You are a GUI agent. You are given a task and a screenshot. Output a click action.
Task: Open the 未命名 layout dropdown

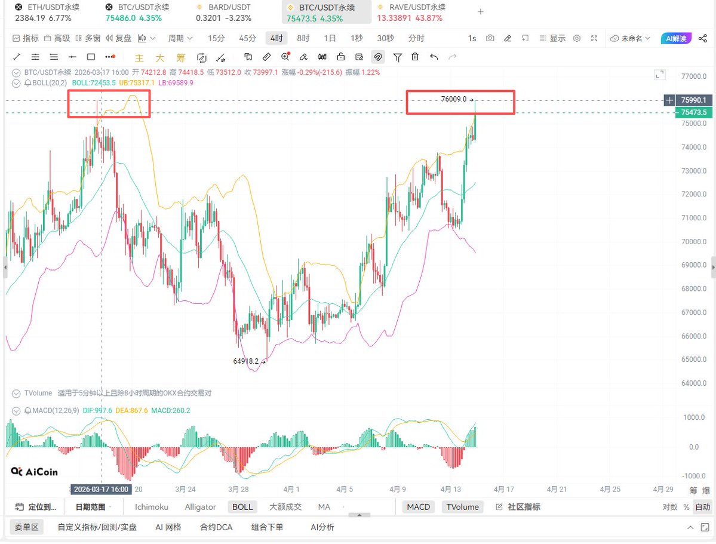point(631,38)
